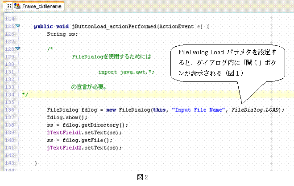Select the Frame_ckfilename tab
This screenshot has height=186, width=294.
[41, 7]
